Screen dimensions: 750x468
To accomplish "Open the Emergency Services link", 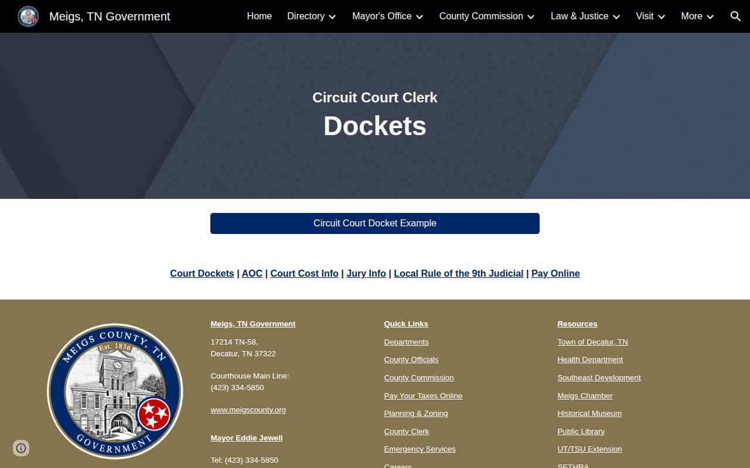I will pyautogui.click(x=420, y=449).
